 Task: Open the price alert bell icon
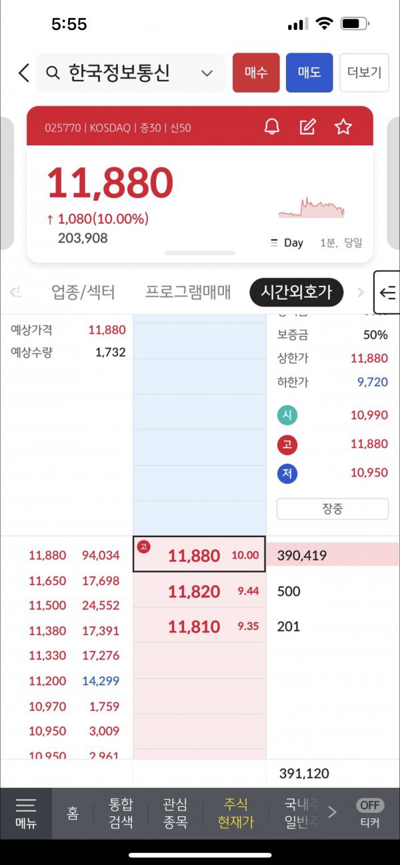[x=272, y=127]
